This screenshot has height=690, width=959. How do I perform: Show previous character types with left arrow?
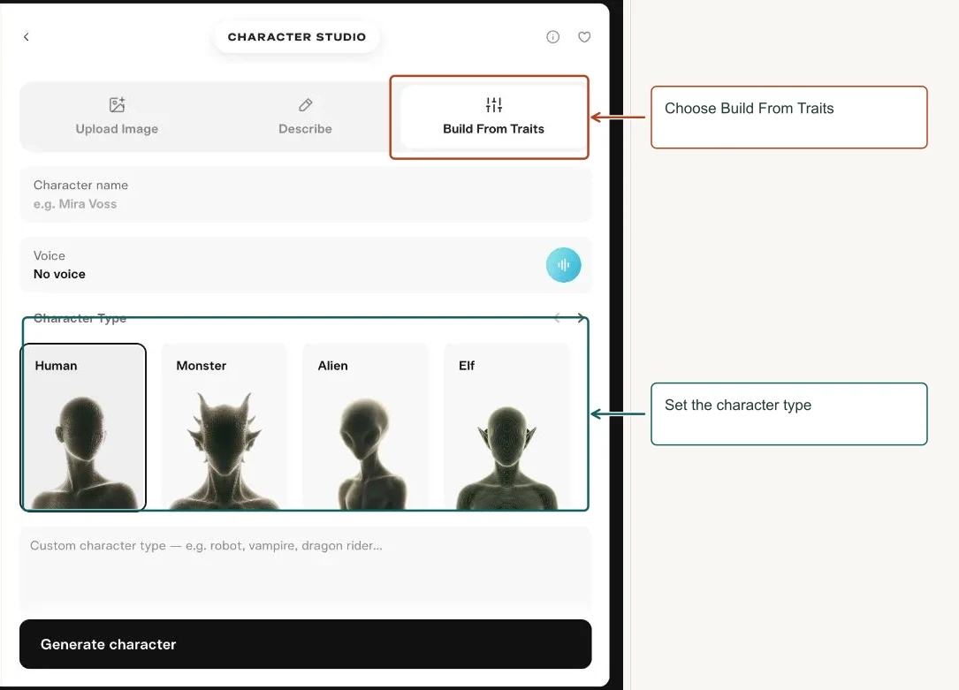(x=557, y=318)
